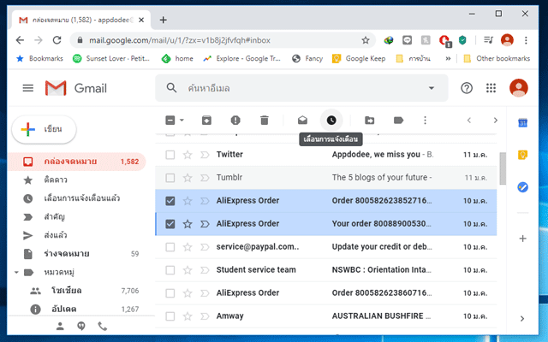Image resolution: width=548 pixels, height=342 pixels.
Task: Open the Contacts person icon at the sidebar bottom
Action: click(60, 326)
